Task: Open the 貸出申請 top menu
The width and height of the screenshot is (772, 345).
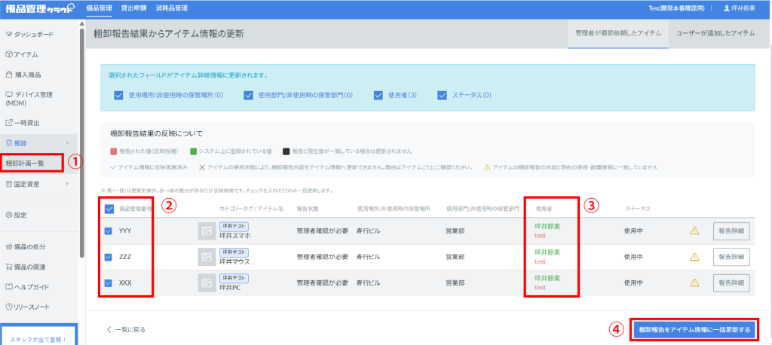Action: 133,8
